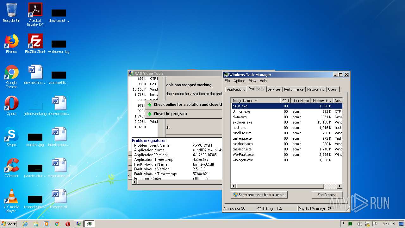Switch to Applications tab
This screenshot has height=228, width=405.
click(236, 89)
